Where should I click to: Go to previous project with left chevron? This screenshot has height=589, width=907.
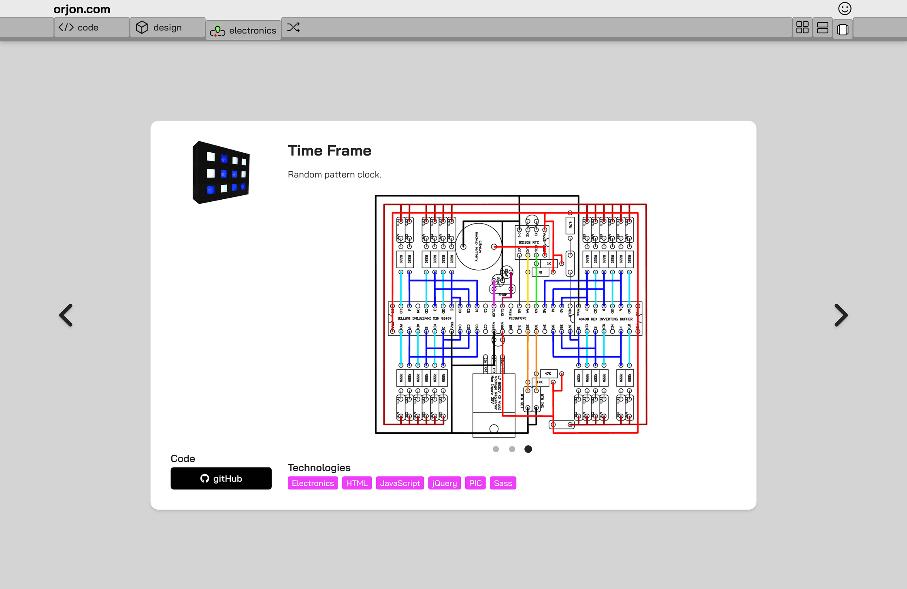pyautogui.click(x=66, y=315)
